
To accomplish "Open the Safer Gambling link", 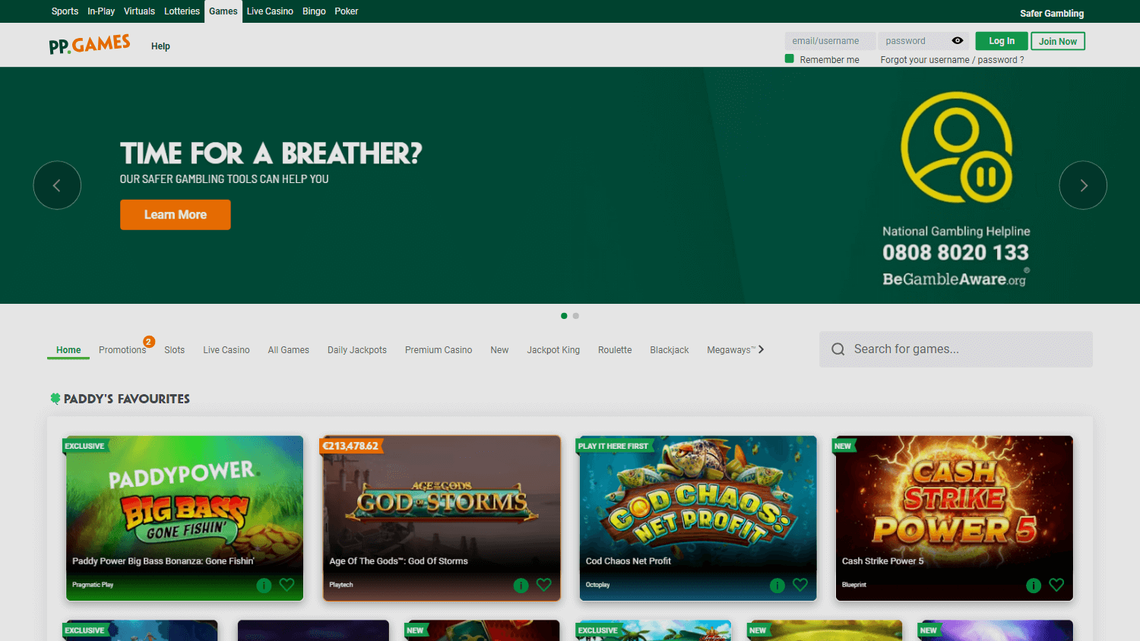I will [1052, 14].
